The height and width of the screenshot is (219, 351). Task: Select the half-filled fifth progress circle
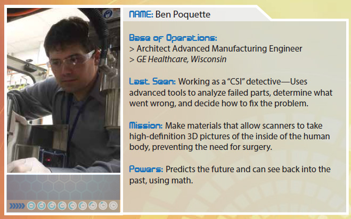tap(72, 206)
